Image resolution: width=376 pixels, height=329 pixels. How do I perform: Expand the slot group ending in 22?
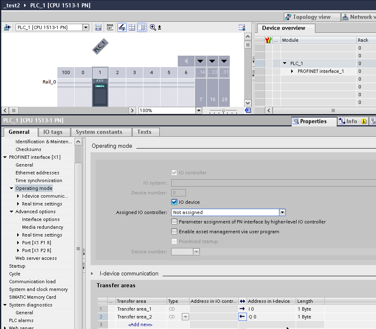point(212,61)
